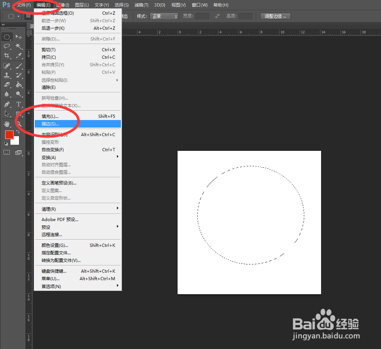This screenshot has height=349, width=381.
Task: Toggle Quick Mask mode
Action: click(x=7, y=152)
